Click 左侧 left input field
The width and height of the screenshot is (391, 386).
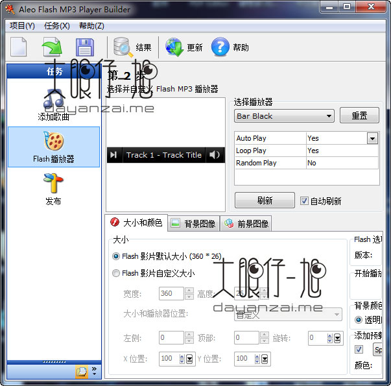tap(171, 337)
